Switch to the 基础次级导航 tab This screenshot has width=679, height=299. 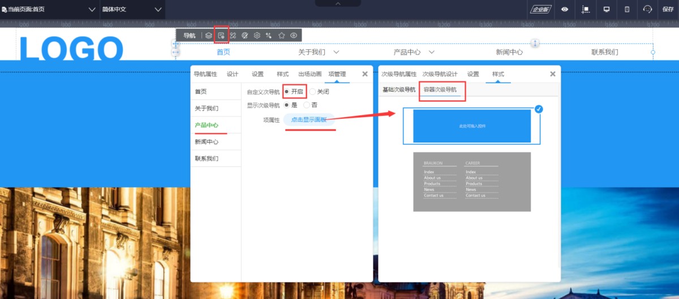tap(398, 89)
